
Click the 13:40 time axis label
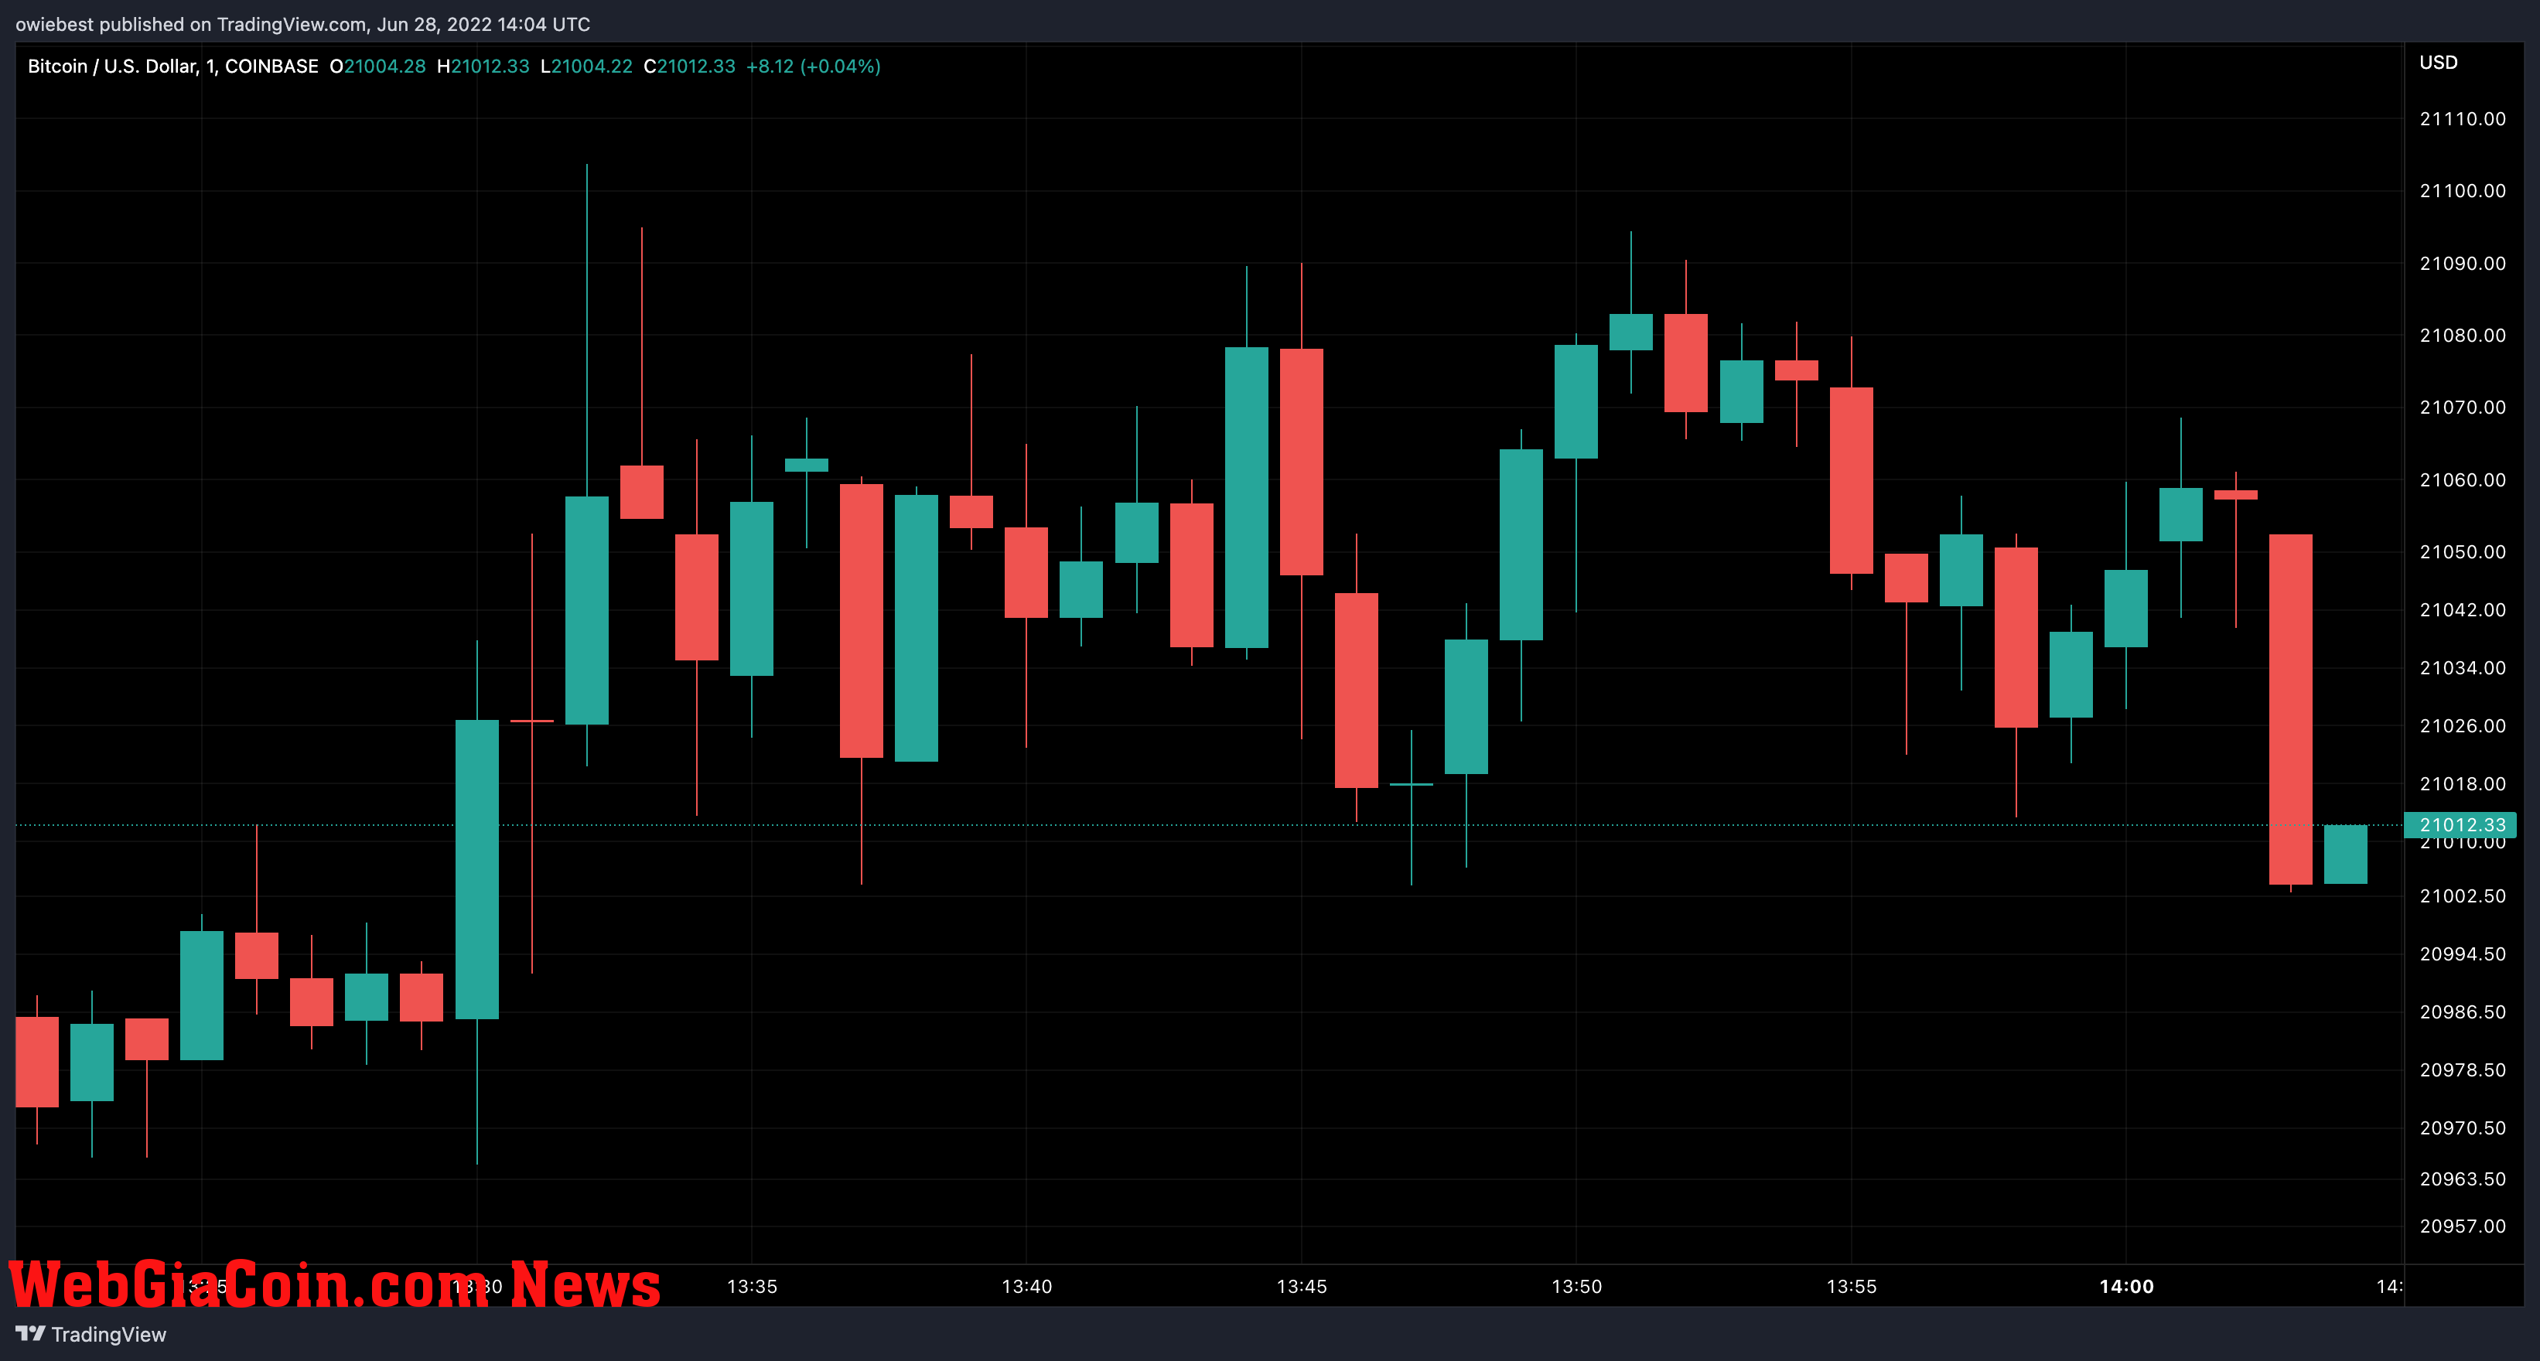click(1026, 1286)
